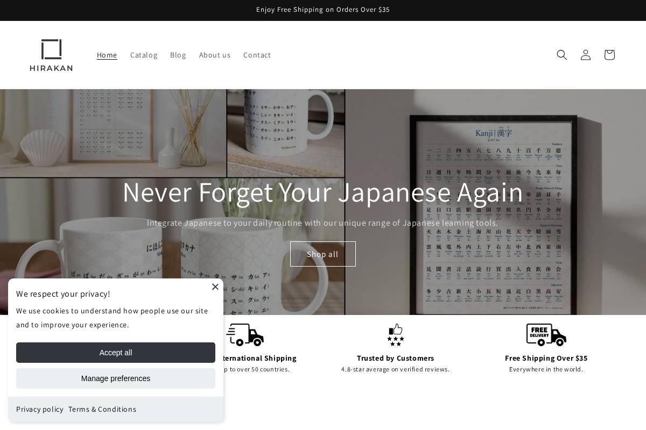This screenshot has width=646, height=430.
Task: Open cookie Manage preferences
Action: click(115, 378)
